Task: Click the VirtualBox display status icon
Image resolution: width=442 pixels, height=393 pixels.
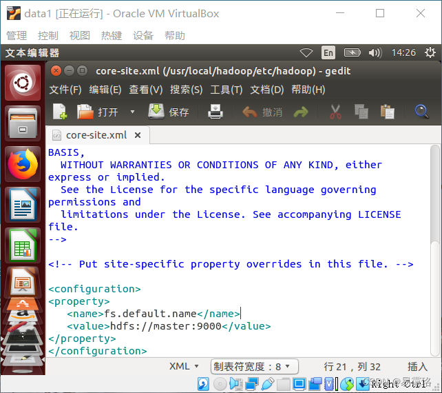Action: (299, 384)
